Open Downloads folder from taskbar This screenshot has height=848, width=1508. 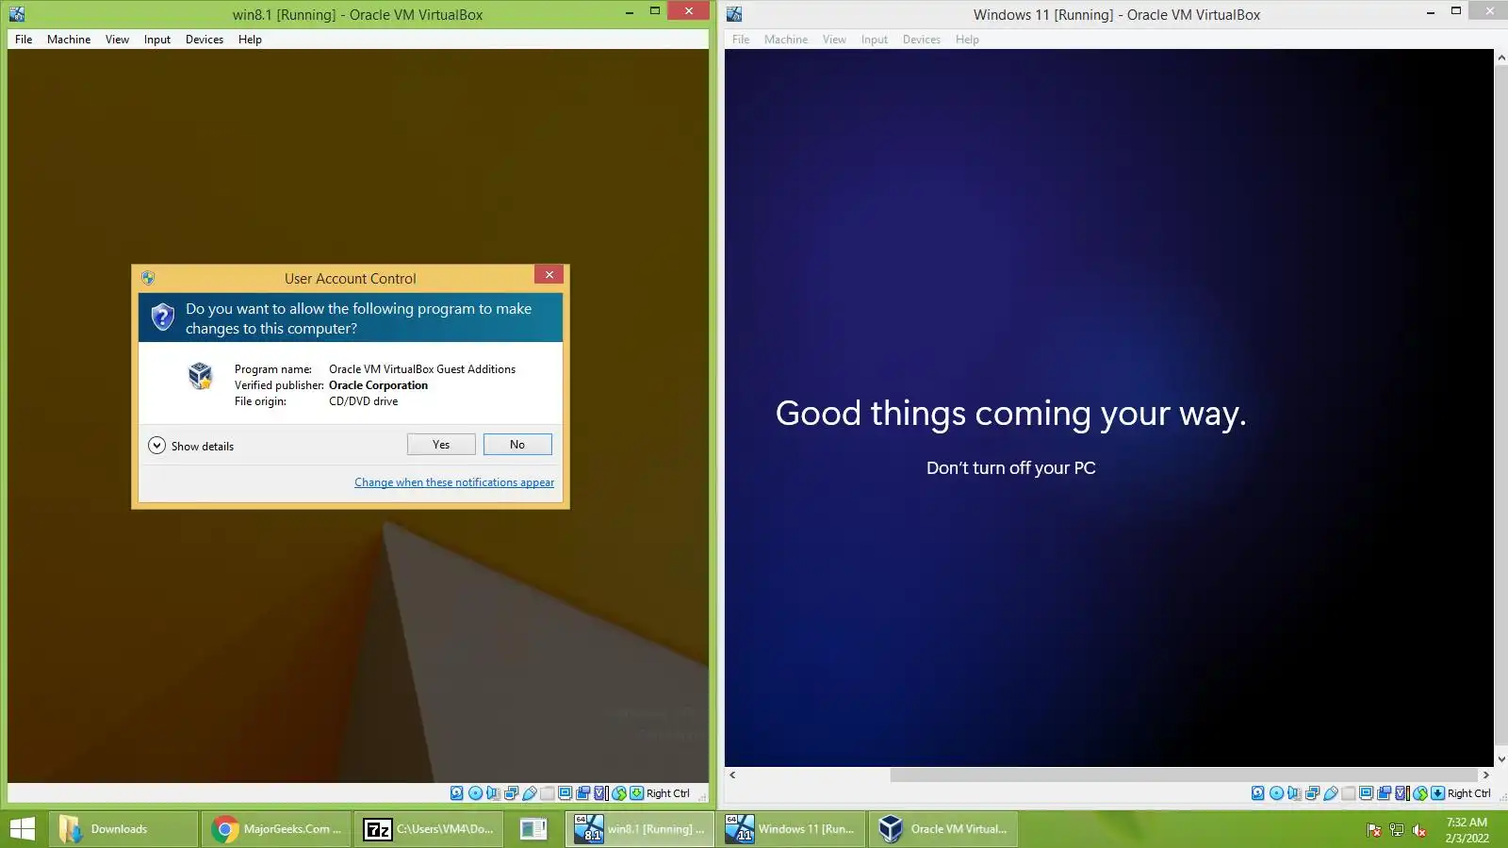[123, 829]
